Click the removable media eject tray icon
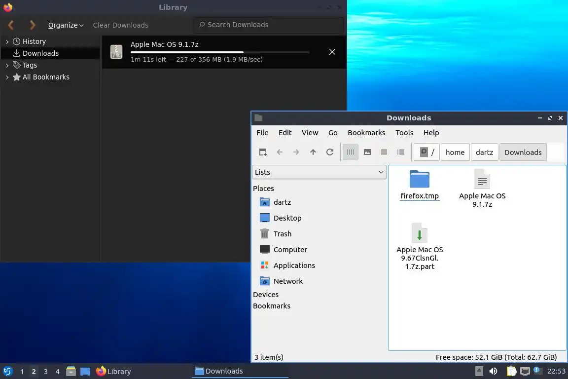Viewport: 568px width, 379px height. click(479, 371)
